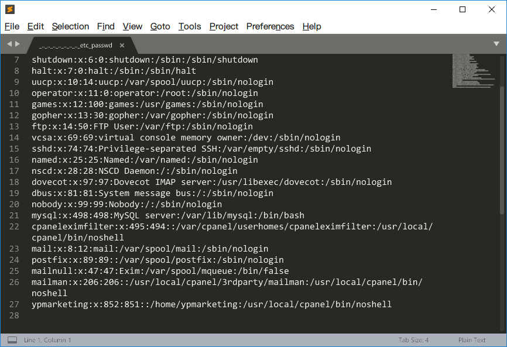Click the mail:x:8:12 line

click(x=150, y=249)
